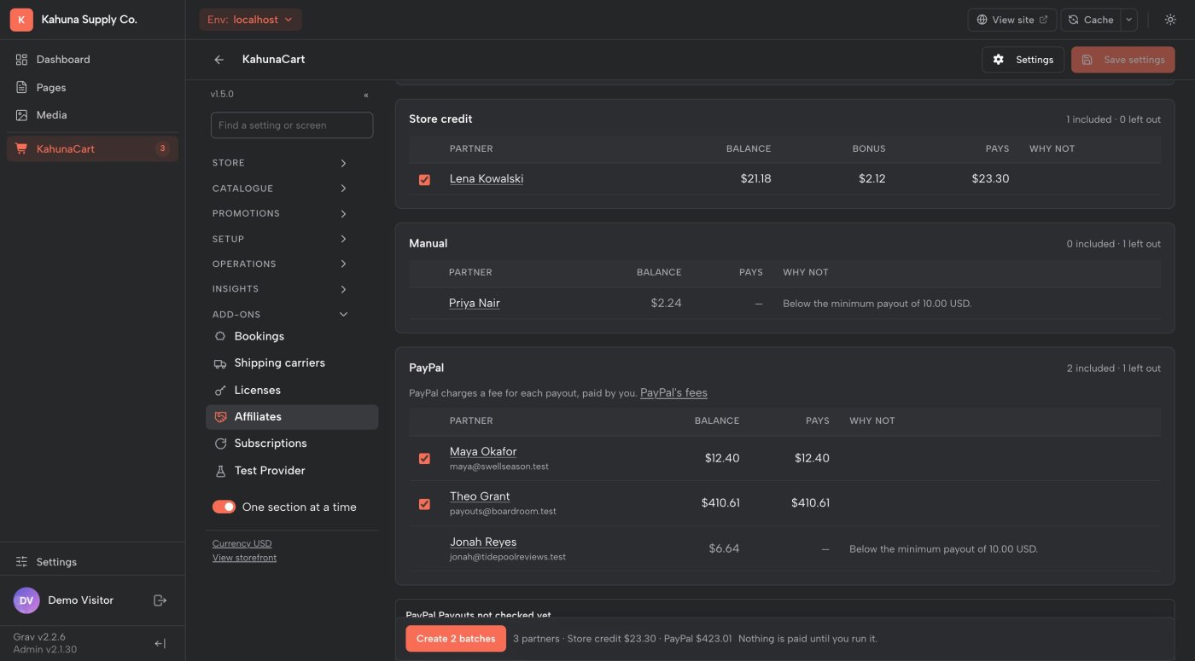The image size is (1195, 661).
Task: Click the Currency USD link
Action: coord(242,543)
